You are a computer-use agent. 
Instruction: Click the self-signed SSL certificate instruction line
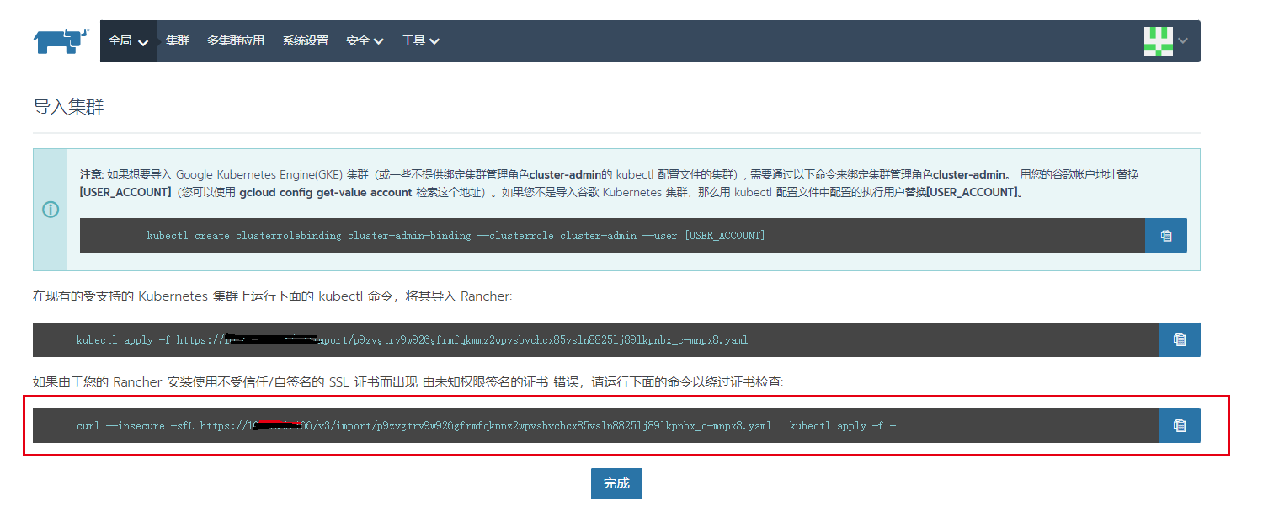click(x=408, y=382)
